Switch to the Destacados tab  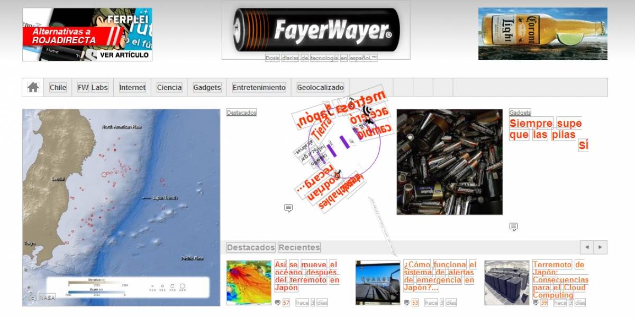[x=251, y=247]
